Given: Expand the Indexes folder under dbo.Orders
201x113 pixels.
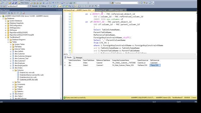Looking at the screenshot, I should pos(13,89).
